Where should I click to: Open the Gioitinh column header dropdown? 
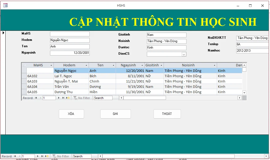click(161, 65)
